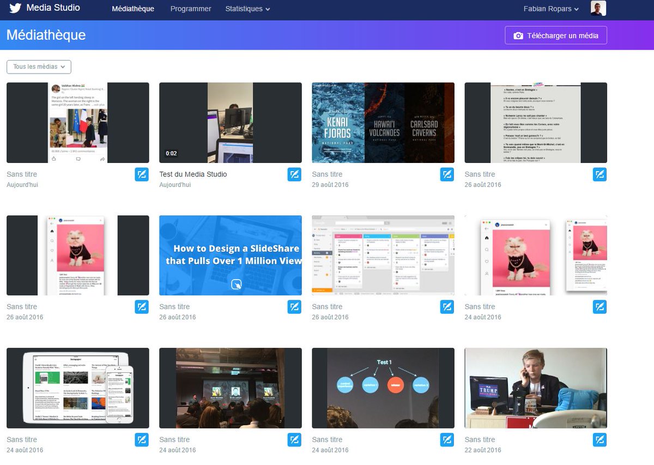Click the Médiathèque page heading
This screenshot has height=465, width=654.
(x=46, y=35)
